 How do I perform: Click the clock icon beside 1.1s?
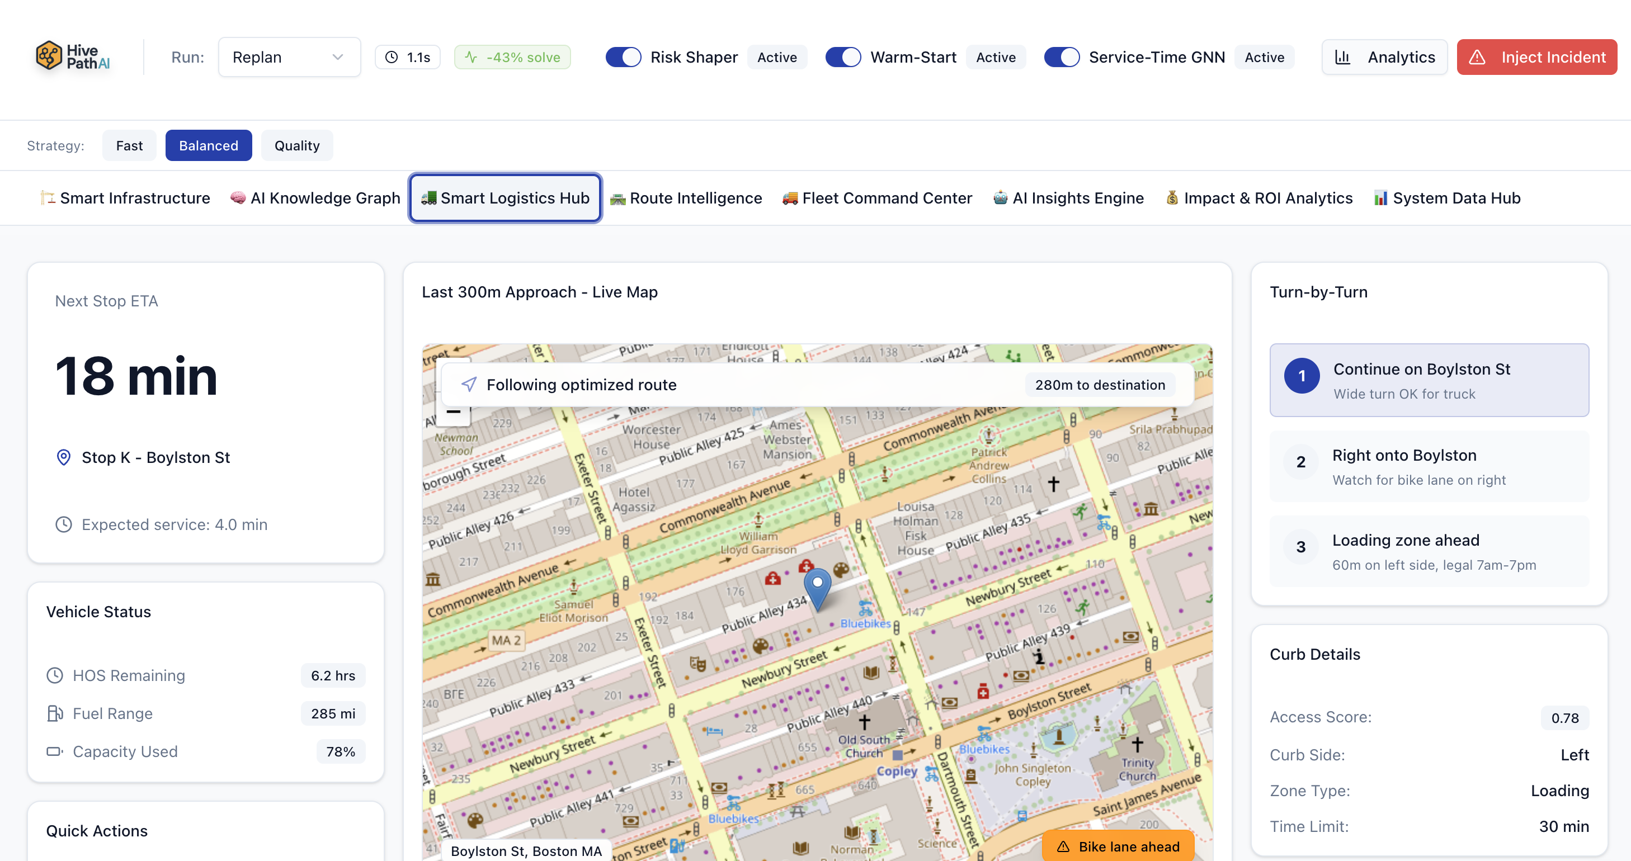[x=392, y=57]
